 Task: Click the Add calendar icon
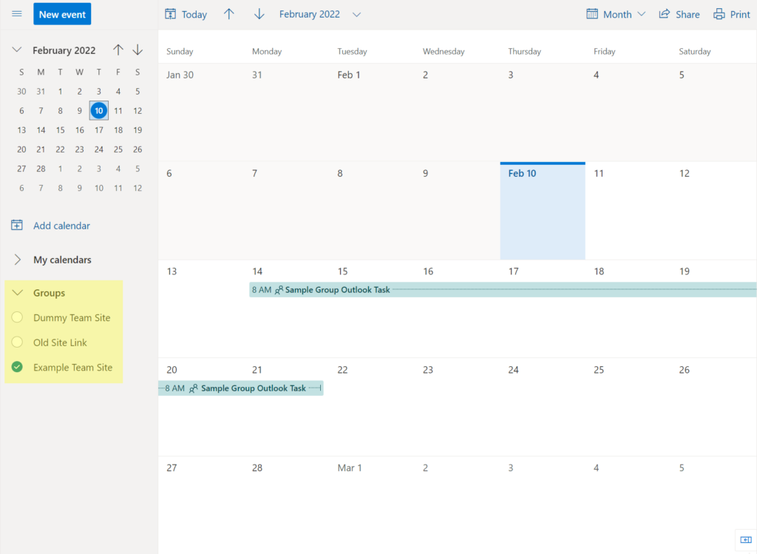point(17,225)
